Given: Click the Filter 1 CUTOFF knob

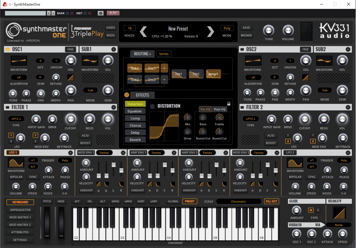Looking at the screenshot, I should pos(71,119).
